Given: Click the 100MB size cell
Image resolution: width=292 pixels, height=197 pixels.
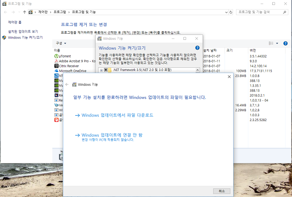Looking at the screenshot, I should pos(241,71).
